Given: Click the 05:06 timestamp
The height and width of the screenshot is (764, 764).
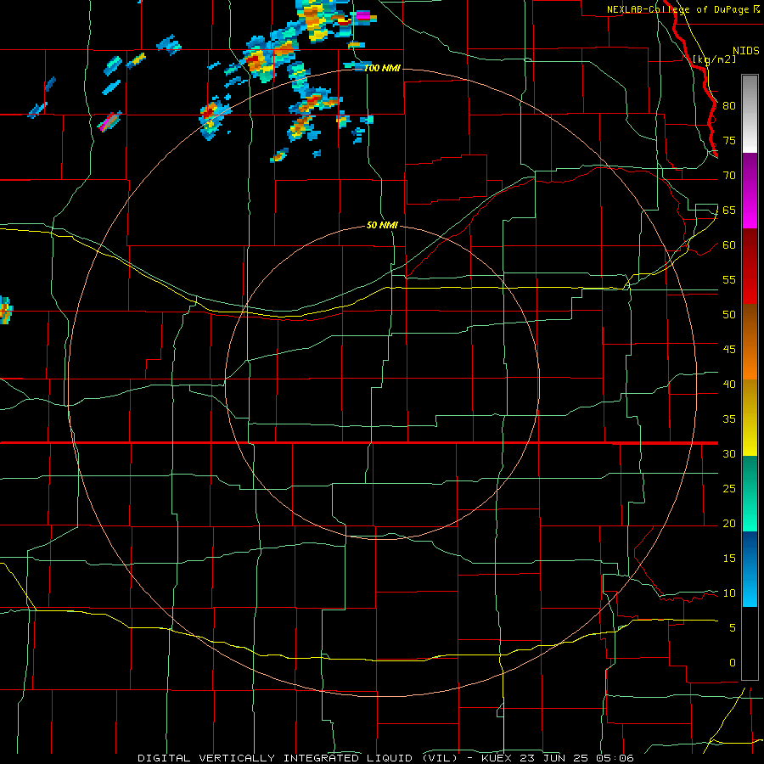Looking at the screenshot, I should click(x=616, y=758).
